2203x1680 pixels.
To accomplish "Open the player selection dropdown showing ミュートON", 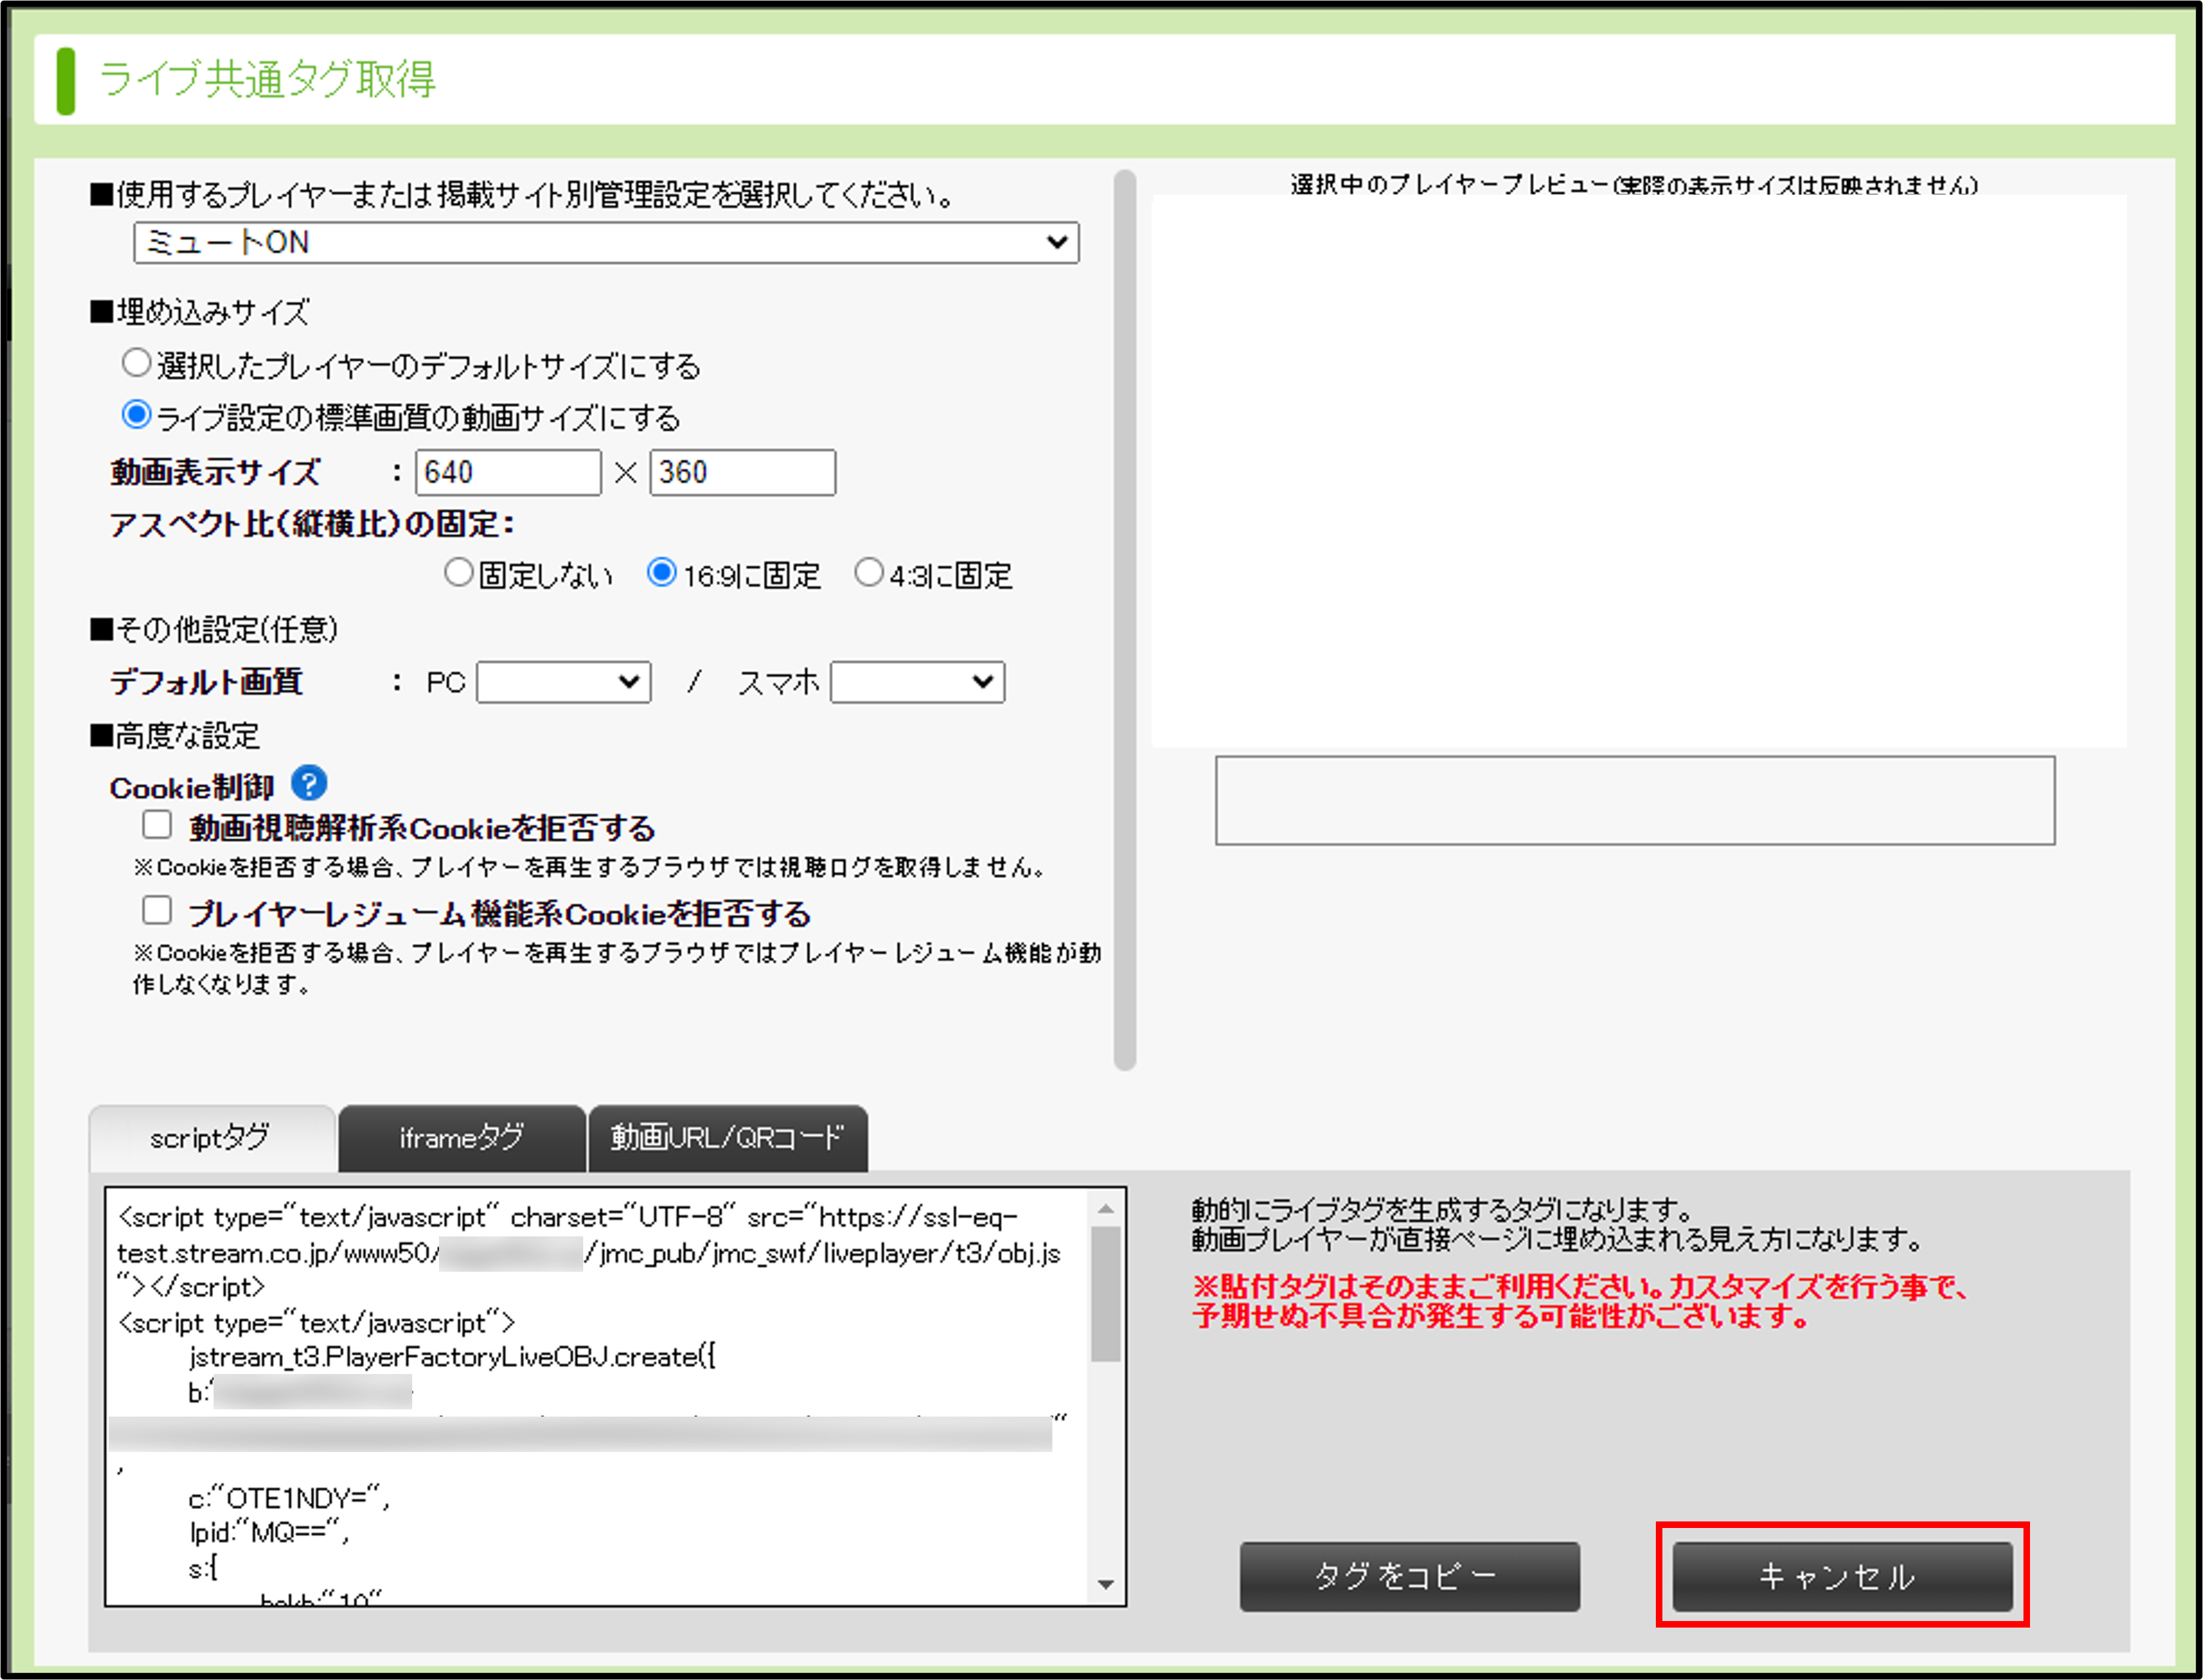I will tap(606, 242).
